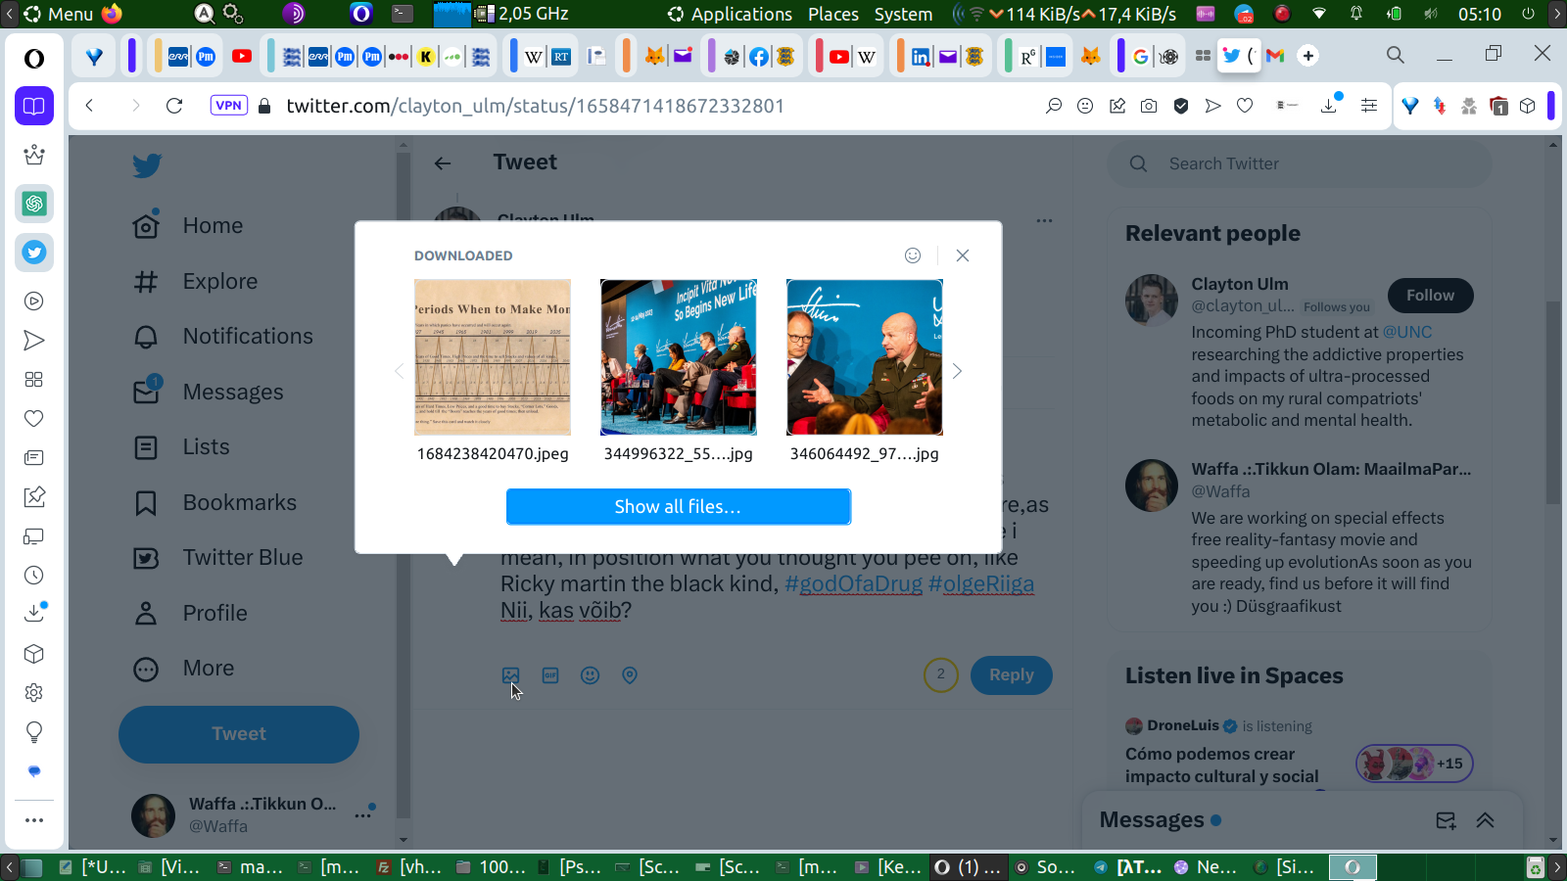Open Explore in Twitter navigation
This screenshot has width=1567, height=881.
click(x=195, y=282)
